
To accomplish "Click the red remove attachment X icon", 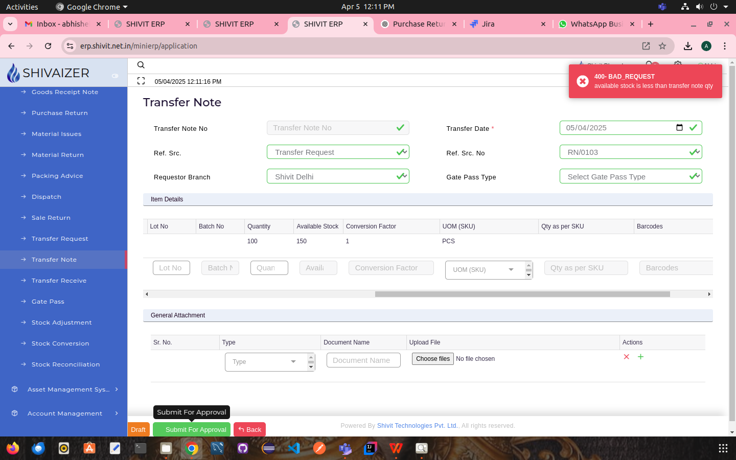I will point(626,357).
